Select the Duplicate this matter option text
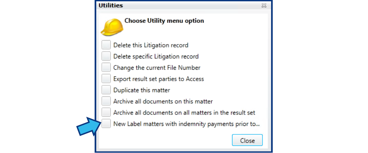The height and width of the screenshot is (153, 368). pos(141,90)
